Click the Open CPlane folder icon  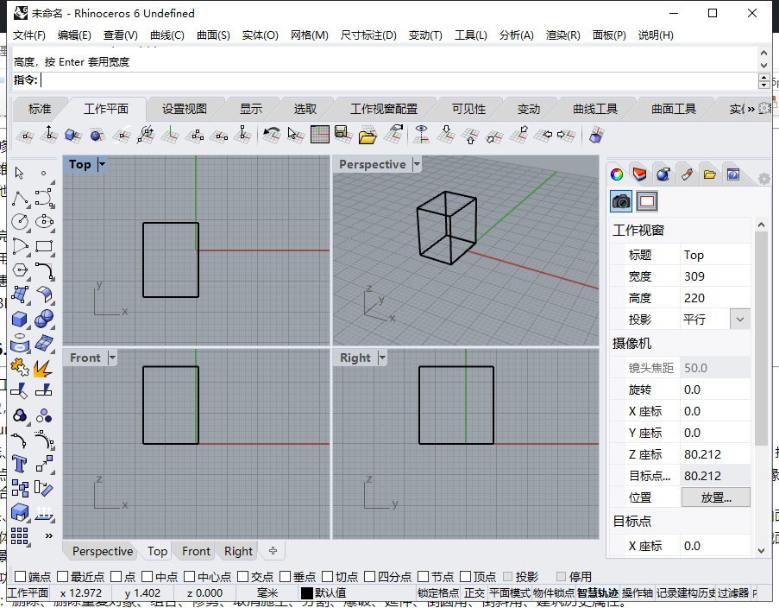point(368,135)
